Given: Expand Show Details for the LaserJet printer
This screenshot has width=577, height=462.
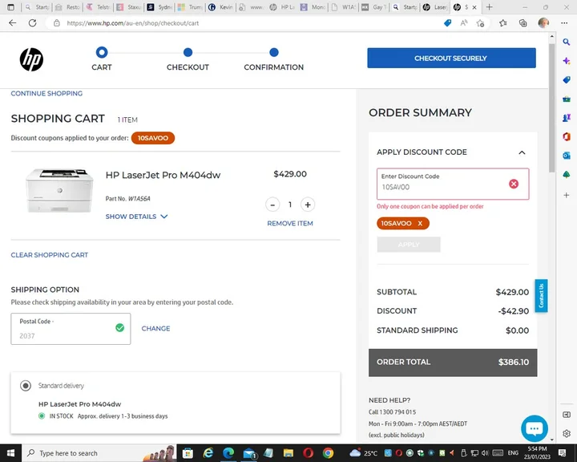Looking at the screenshot, I should point(136,217).
